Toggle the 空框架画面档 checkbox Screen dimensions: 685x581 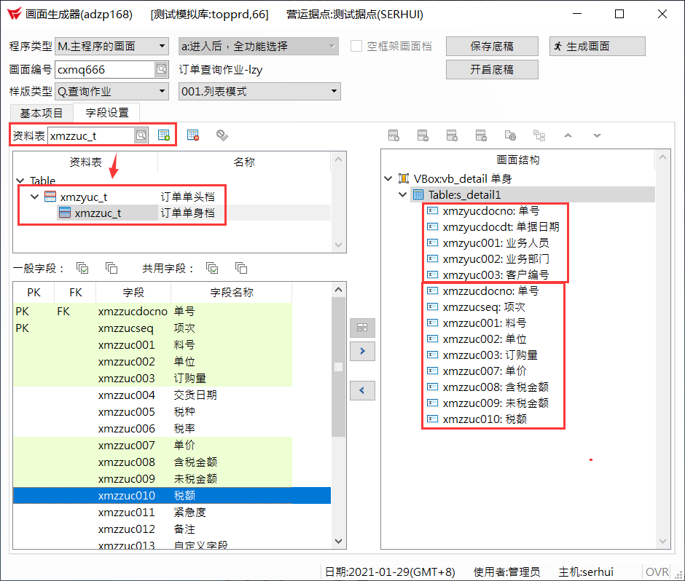pos(356,46)
